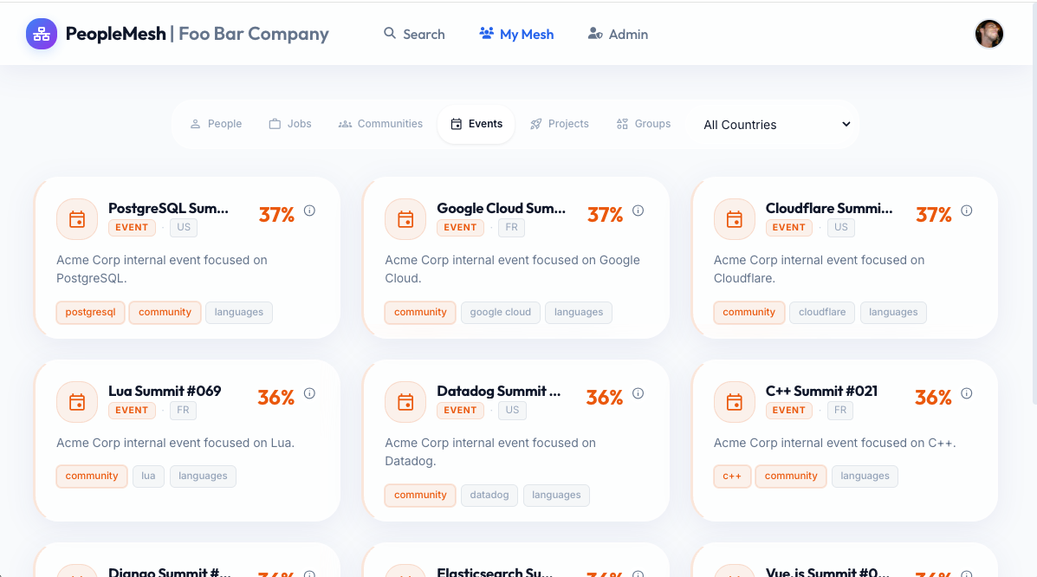1037x577 pixels.
Task: Click the Cloudflare Summit calendar icon
Action: [x=734, y=219]
